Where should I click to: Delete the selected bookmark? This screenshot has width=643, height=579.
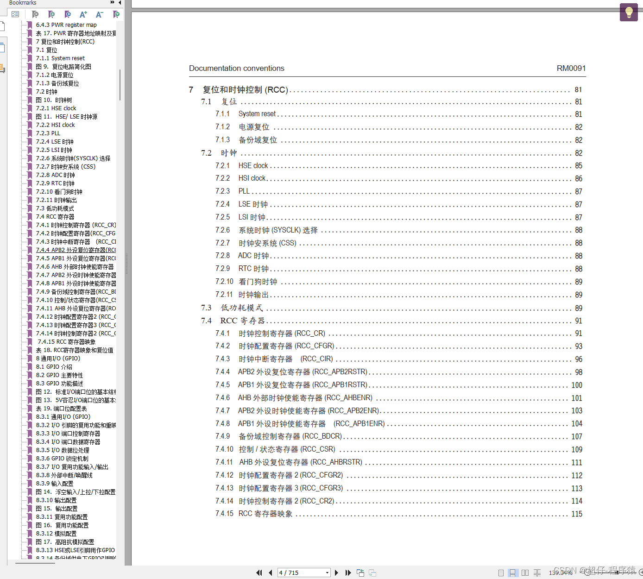[35, 14]
